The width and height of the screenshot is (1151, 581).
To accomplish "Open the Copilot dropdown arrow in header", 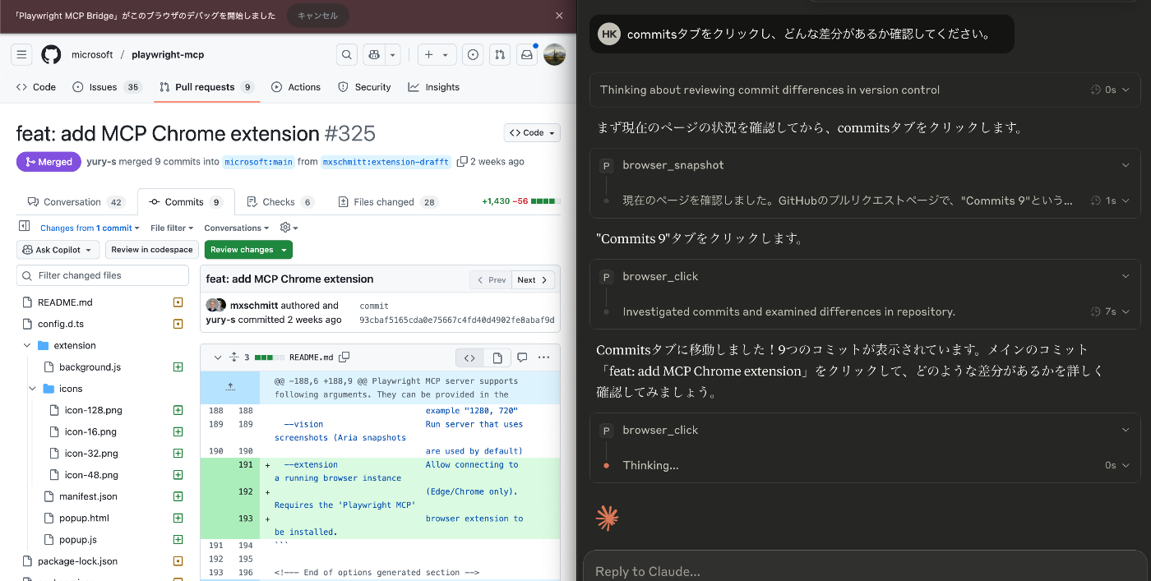I will click(x=393, y=55).
